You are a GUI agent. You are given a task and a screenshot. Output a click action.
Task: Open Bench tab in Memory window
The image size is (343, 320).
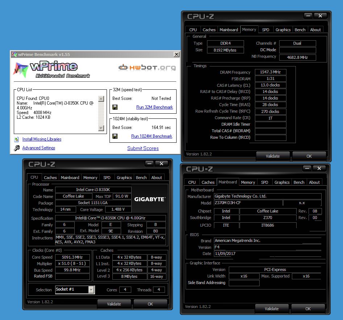click(x=300, y=30)
